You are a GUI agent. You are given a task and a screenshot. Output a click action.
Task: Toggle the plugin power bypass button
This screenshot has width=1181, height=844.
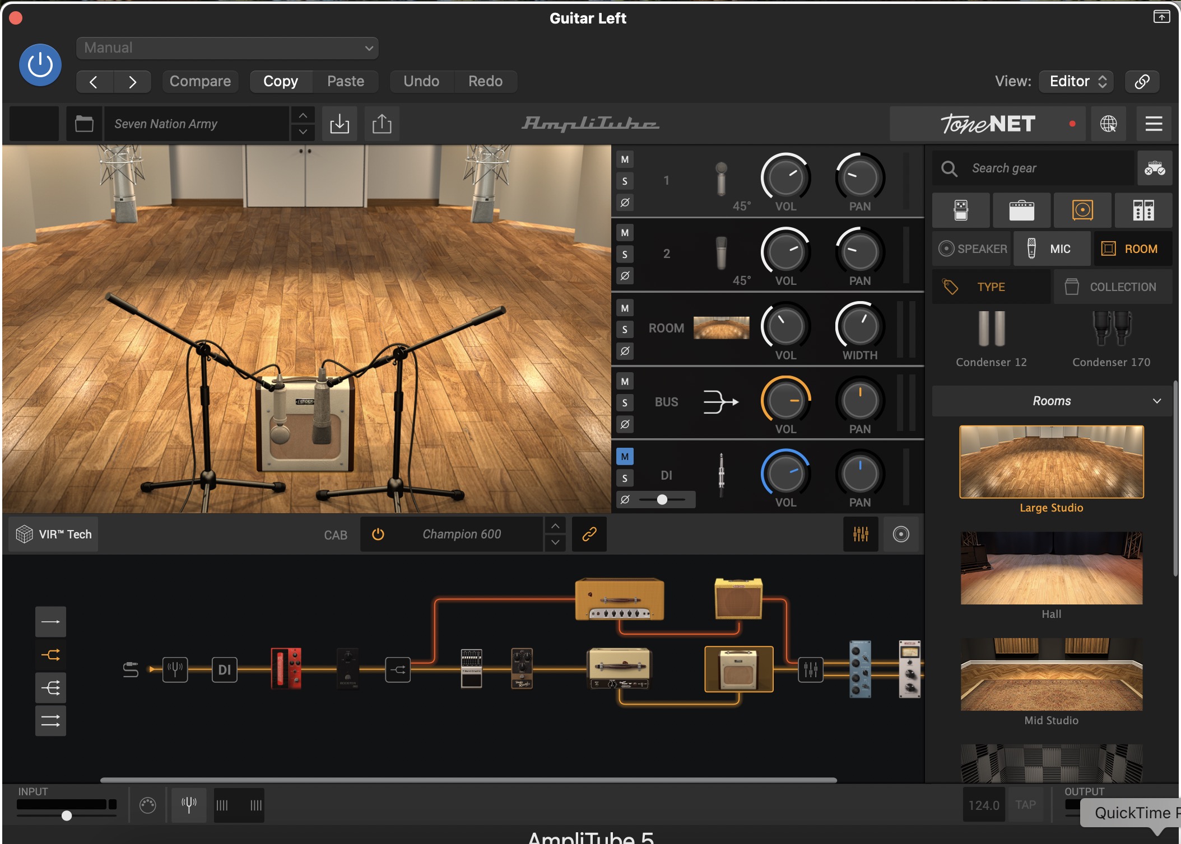point(40,65)
